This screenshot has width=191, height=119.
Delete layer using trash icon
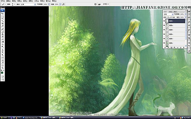coord(184,48)
